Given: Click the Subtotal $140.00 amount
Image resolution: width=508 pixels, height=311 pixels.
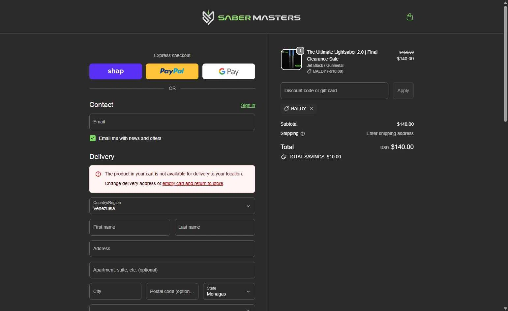Looking at the screenshot, I should coord(405,124).
